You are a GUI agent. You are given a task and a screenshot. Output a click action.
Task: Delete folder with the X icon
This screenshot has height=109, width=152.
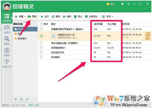21,99
